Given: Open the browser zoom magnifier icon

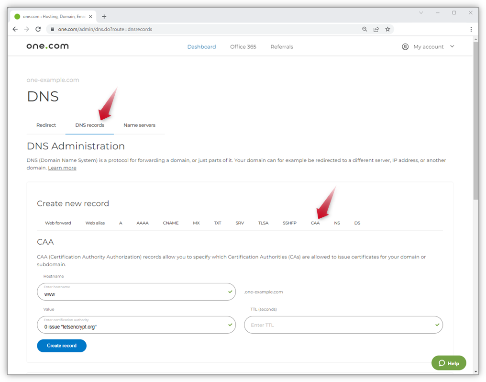Looking at the screenshot, I should tap(364, 29).
